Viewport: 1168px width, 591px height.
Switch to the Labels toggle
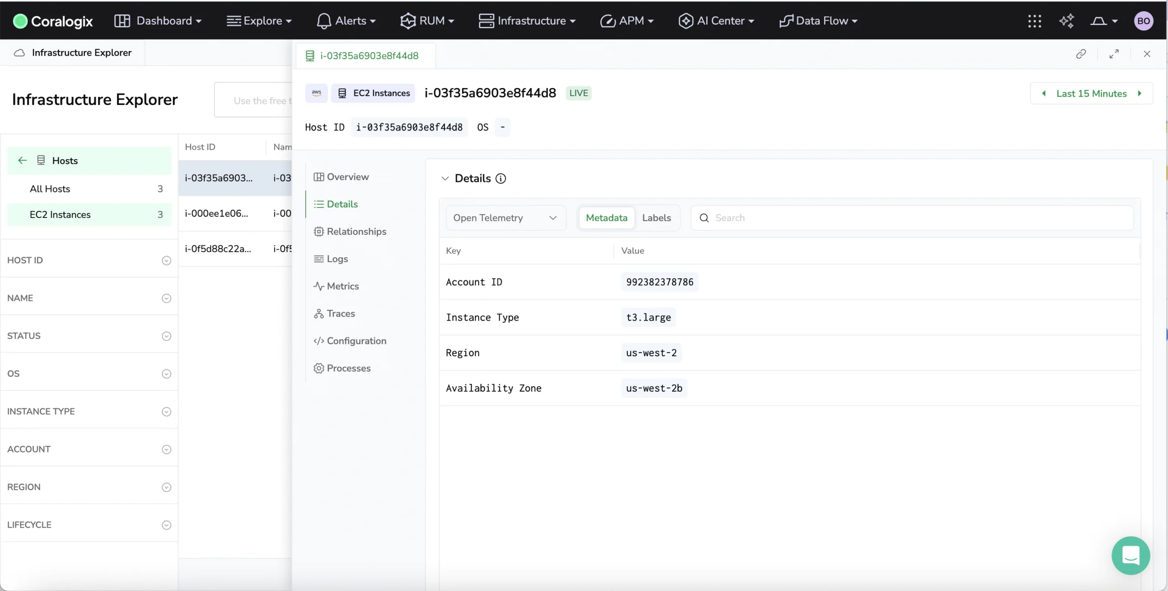point(656,218)
